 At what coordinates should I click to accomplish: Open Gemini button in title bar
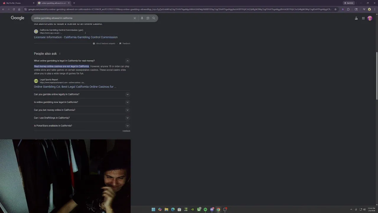click(x=348, y=3)
